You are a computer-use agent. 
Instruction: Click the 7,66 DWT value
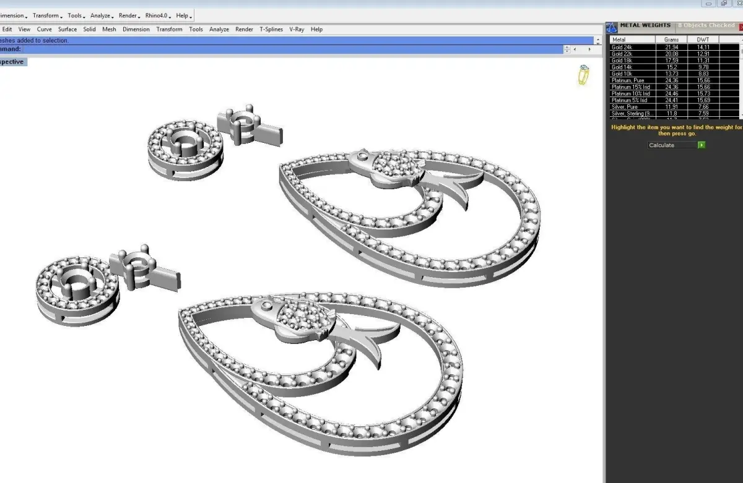(703, 107)
